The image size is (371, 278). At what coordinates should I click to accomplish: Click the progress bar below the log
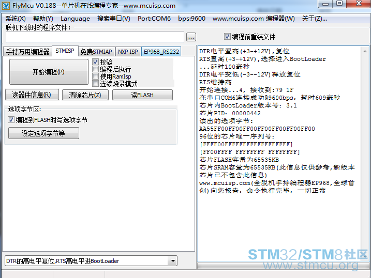click(x=283, y=266)
